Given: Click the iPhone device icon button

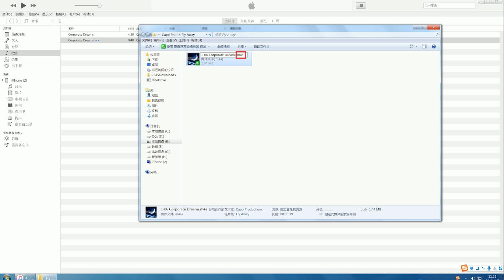Looking at the screenshot, I should [x=60, y=21].
